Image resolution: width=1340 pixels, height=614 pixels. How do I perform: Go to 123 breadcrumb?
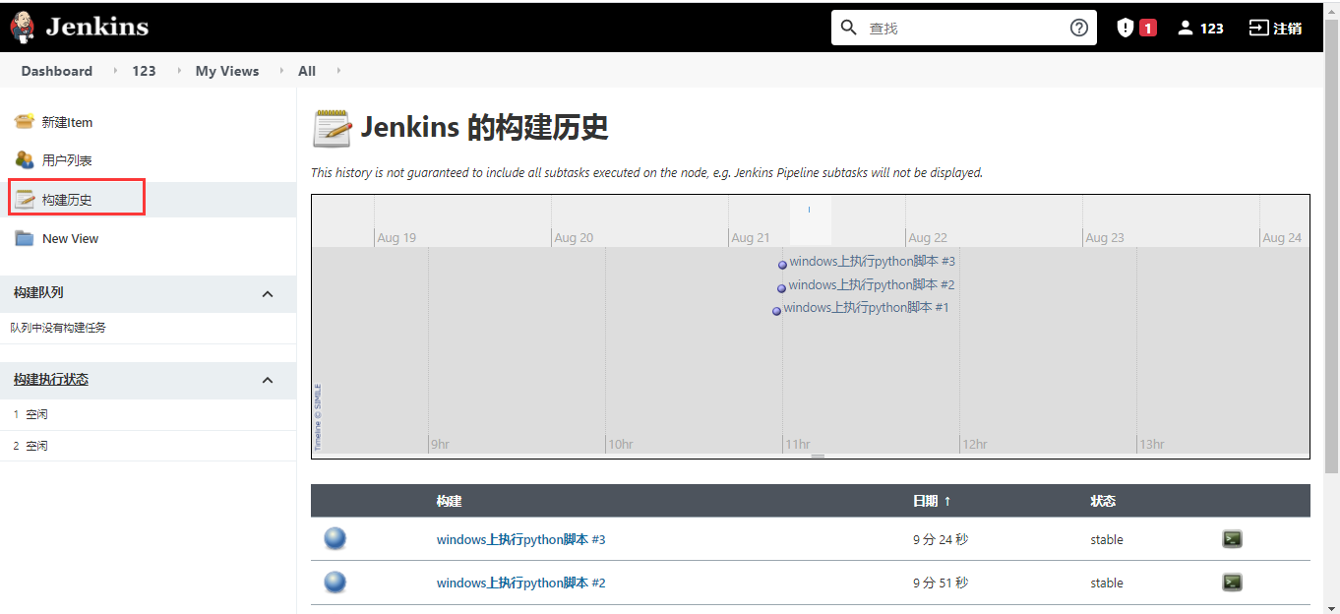[145, 71]
